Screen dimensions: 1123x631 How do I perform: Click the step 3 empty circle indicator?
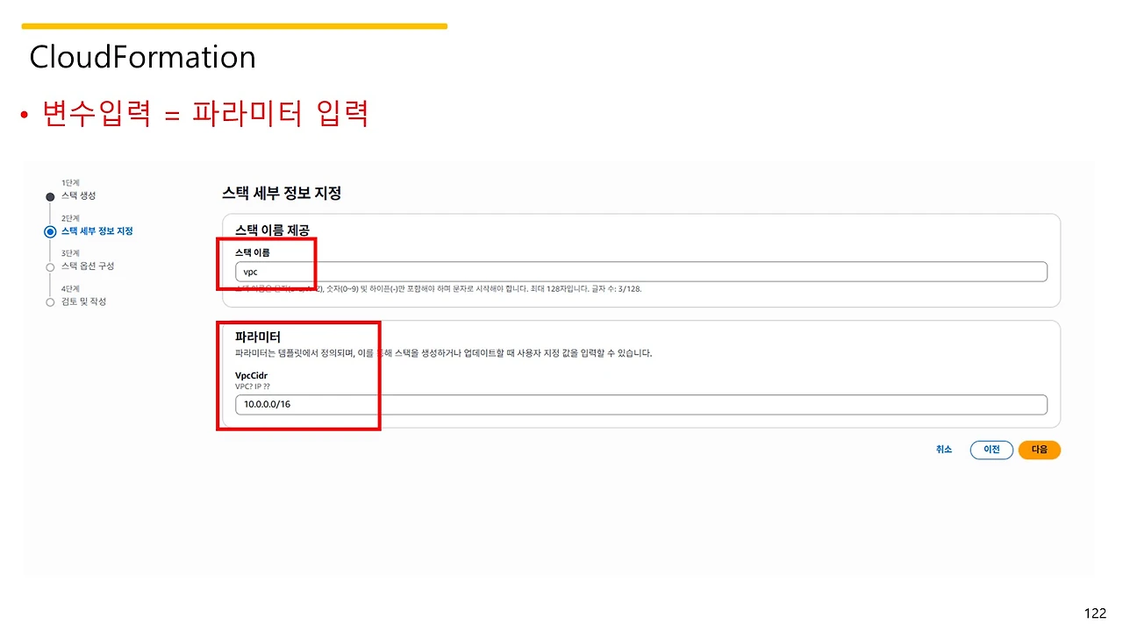tap(50, 267)
